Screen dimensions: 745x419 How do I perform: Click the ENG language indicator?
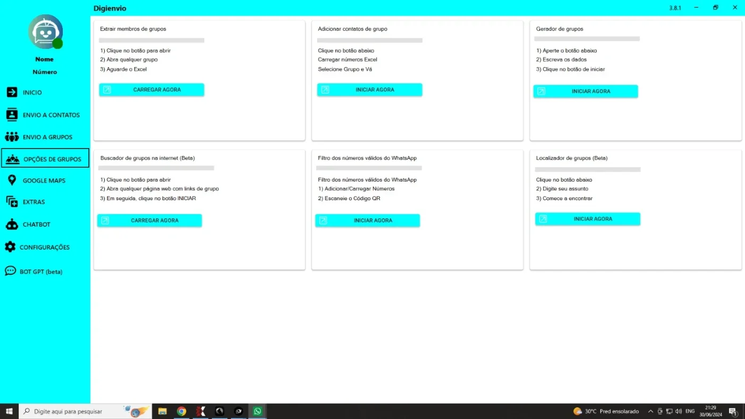pos(690,411)
